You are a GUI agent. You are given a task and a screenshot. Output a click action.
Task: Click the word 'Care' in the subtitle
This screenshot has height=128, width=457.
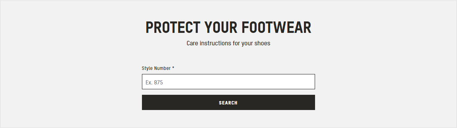click(192, 43)
